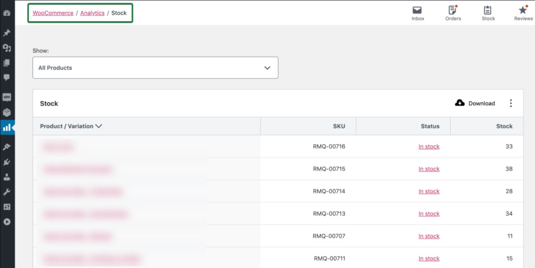Sort the table by Stock column header
The image size is (535, 268).
(x=504, y=126)
